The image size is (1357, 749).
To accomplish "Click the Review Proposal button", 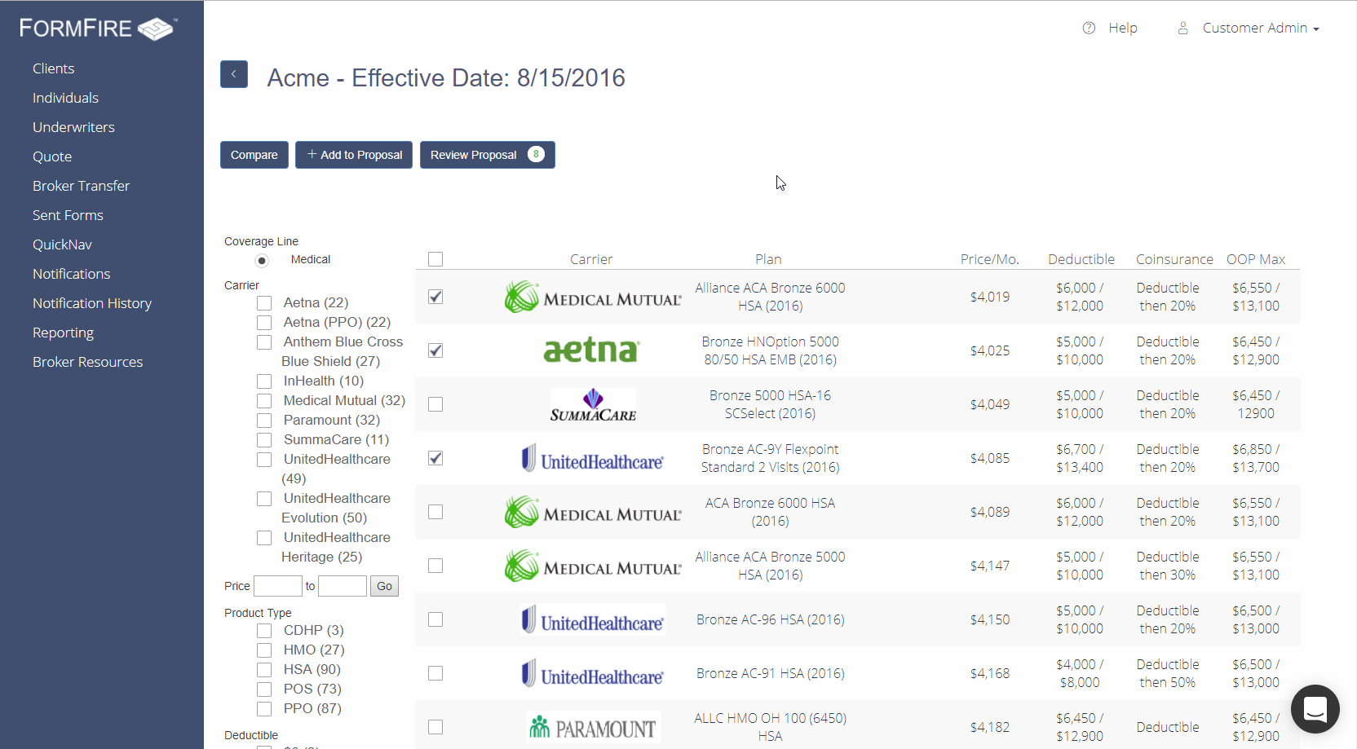I will click(x=488, y=155).
